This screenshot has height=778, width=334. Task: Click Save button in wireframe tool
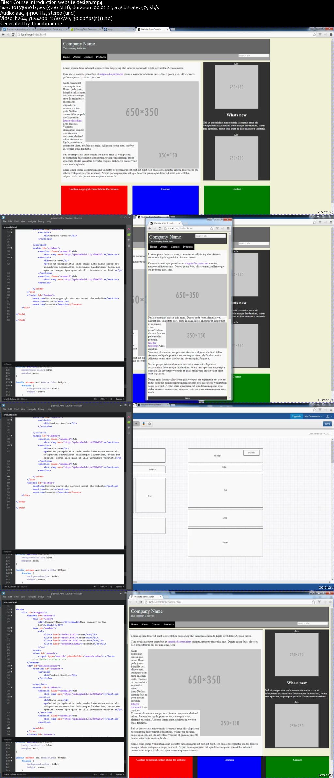click(x=327, y=424)
